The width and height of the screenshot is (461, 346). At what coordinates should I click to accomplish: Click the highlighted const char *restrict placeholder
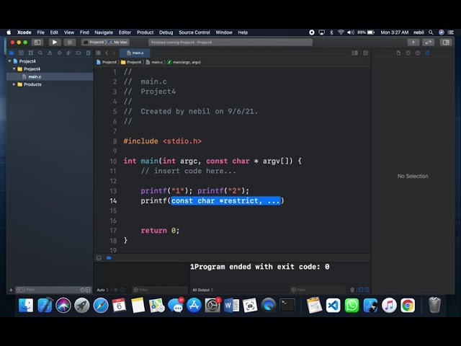coord(225,201)
